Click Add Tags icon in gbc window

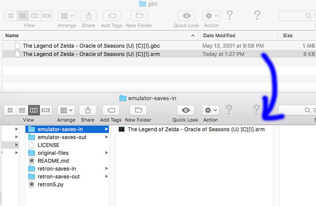[x=112, y=16]
